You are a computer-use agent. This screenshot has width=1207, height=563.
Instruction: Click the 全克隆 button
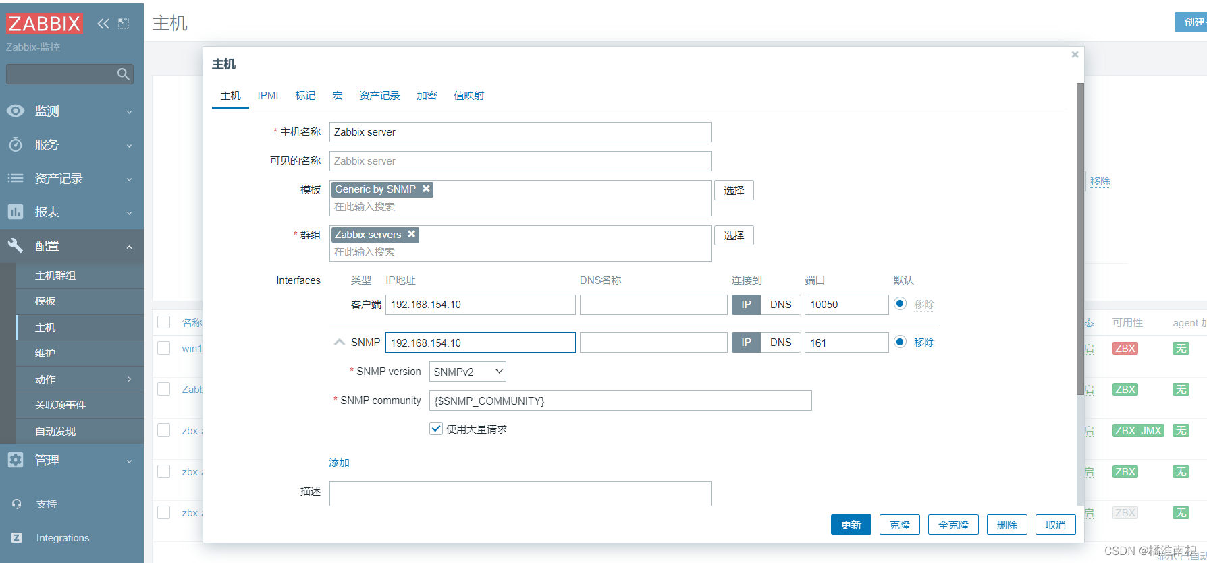[953, 525]
